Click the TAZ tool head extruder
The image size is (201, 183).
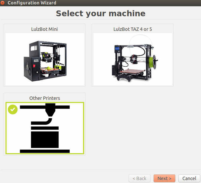pyautogui.click(x=133, y=59)
